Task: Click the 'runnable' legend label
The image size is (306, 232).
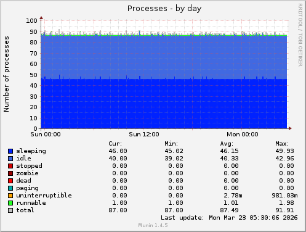Action: point(31,203)
